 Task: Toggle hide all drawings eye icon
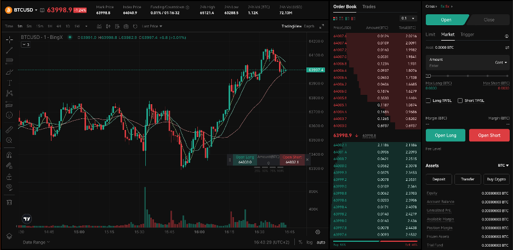coord(9,187)
